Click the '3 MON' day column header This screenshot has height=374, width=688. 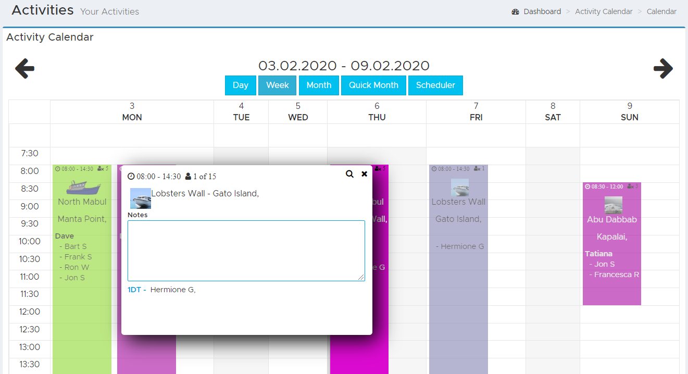(x=132, y=112)
